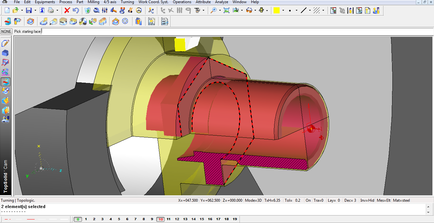Screen dimensions: 434x223
Task: Open the Turning menu
Action: pyautogui.click(x=127, y=2)
